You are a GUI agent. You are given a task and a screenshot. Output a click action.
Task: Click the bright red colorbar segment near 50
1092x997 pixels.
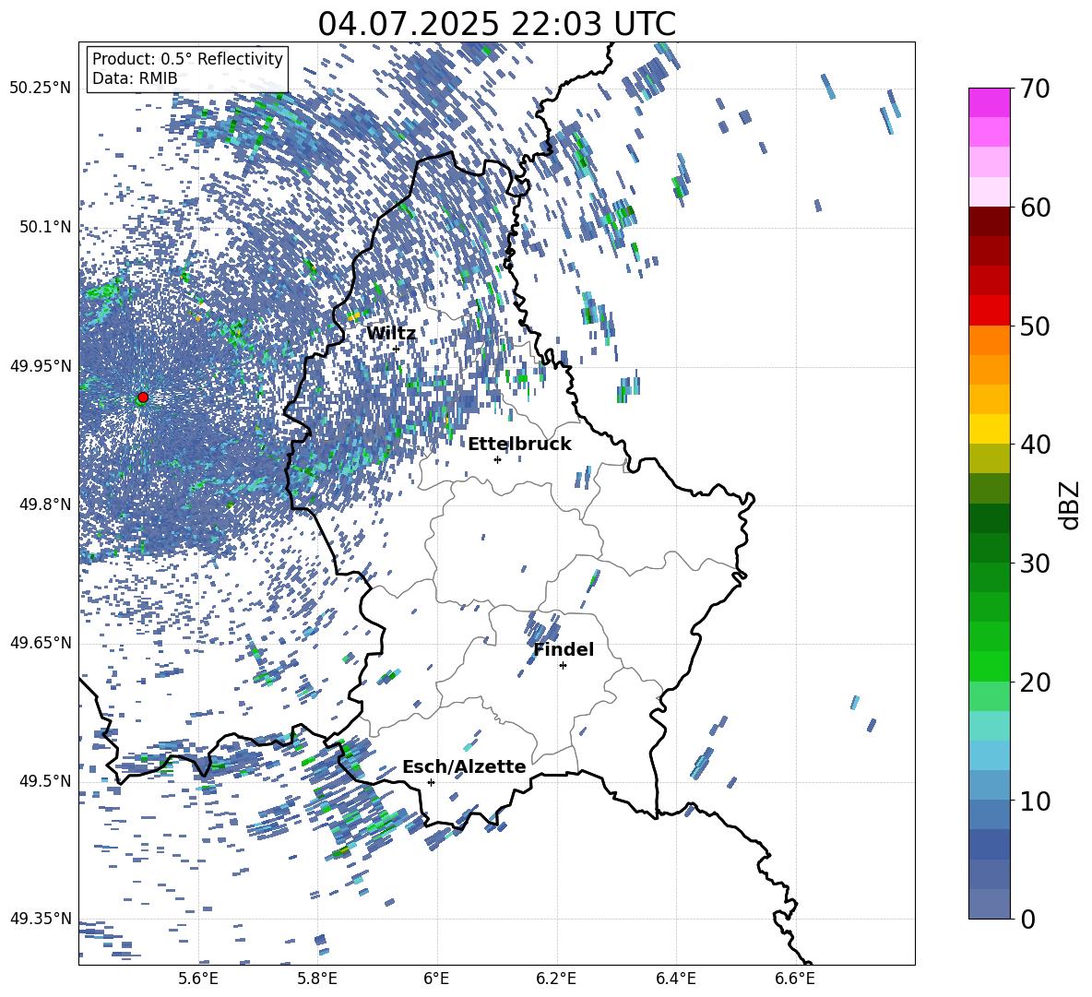point(990,311)
